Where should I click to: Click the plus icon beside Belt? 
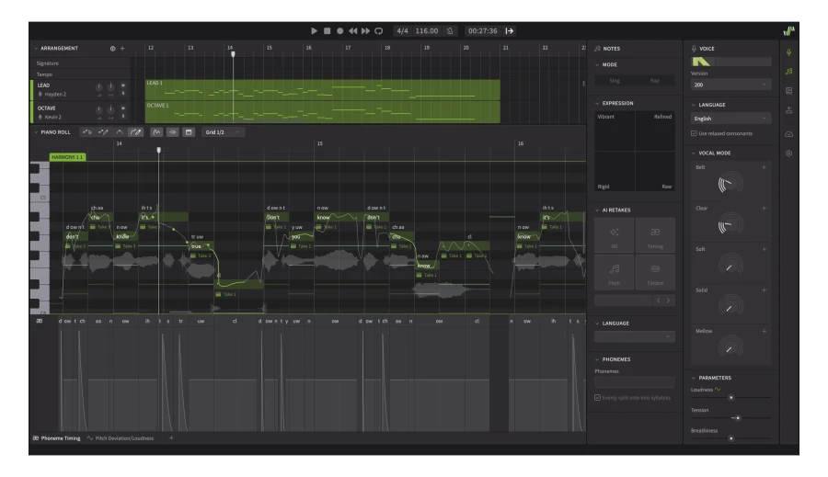pos(765,167)
